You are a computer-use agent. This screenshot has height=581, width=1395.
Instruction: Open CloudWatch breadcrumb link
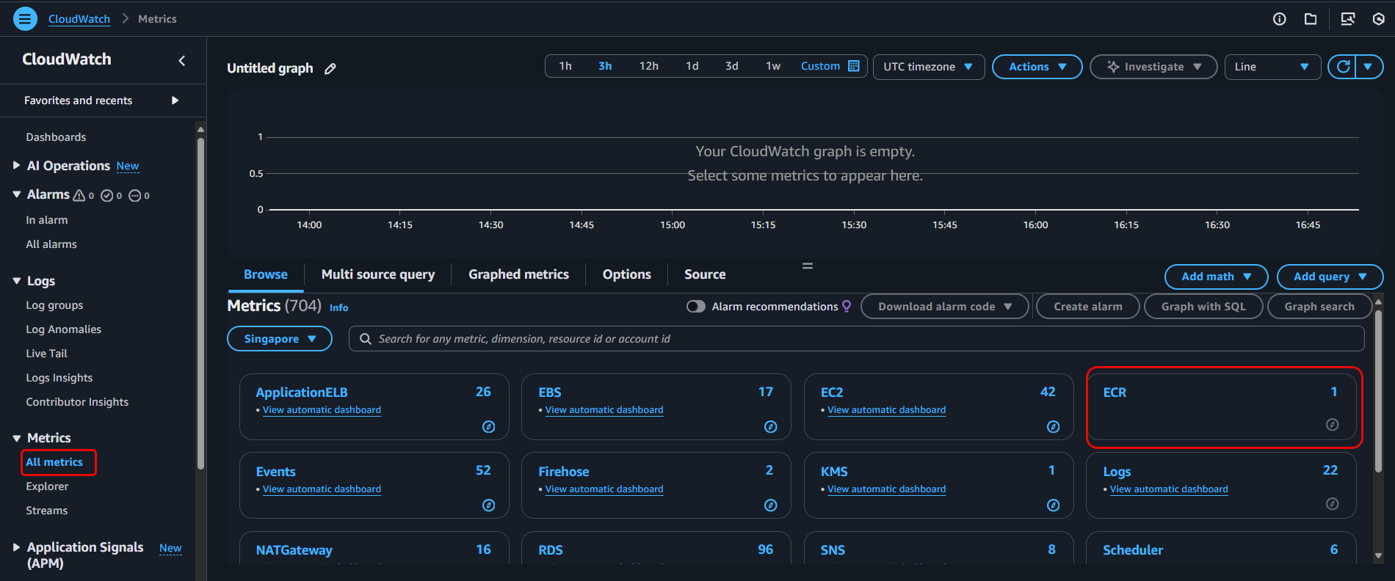tap(79, 19)
